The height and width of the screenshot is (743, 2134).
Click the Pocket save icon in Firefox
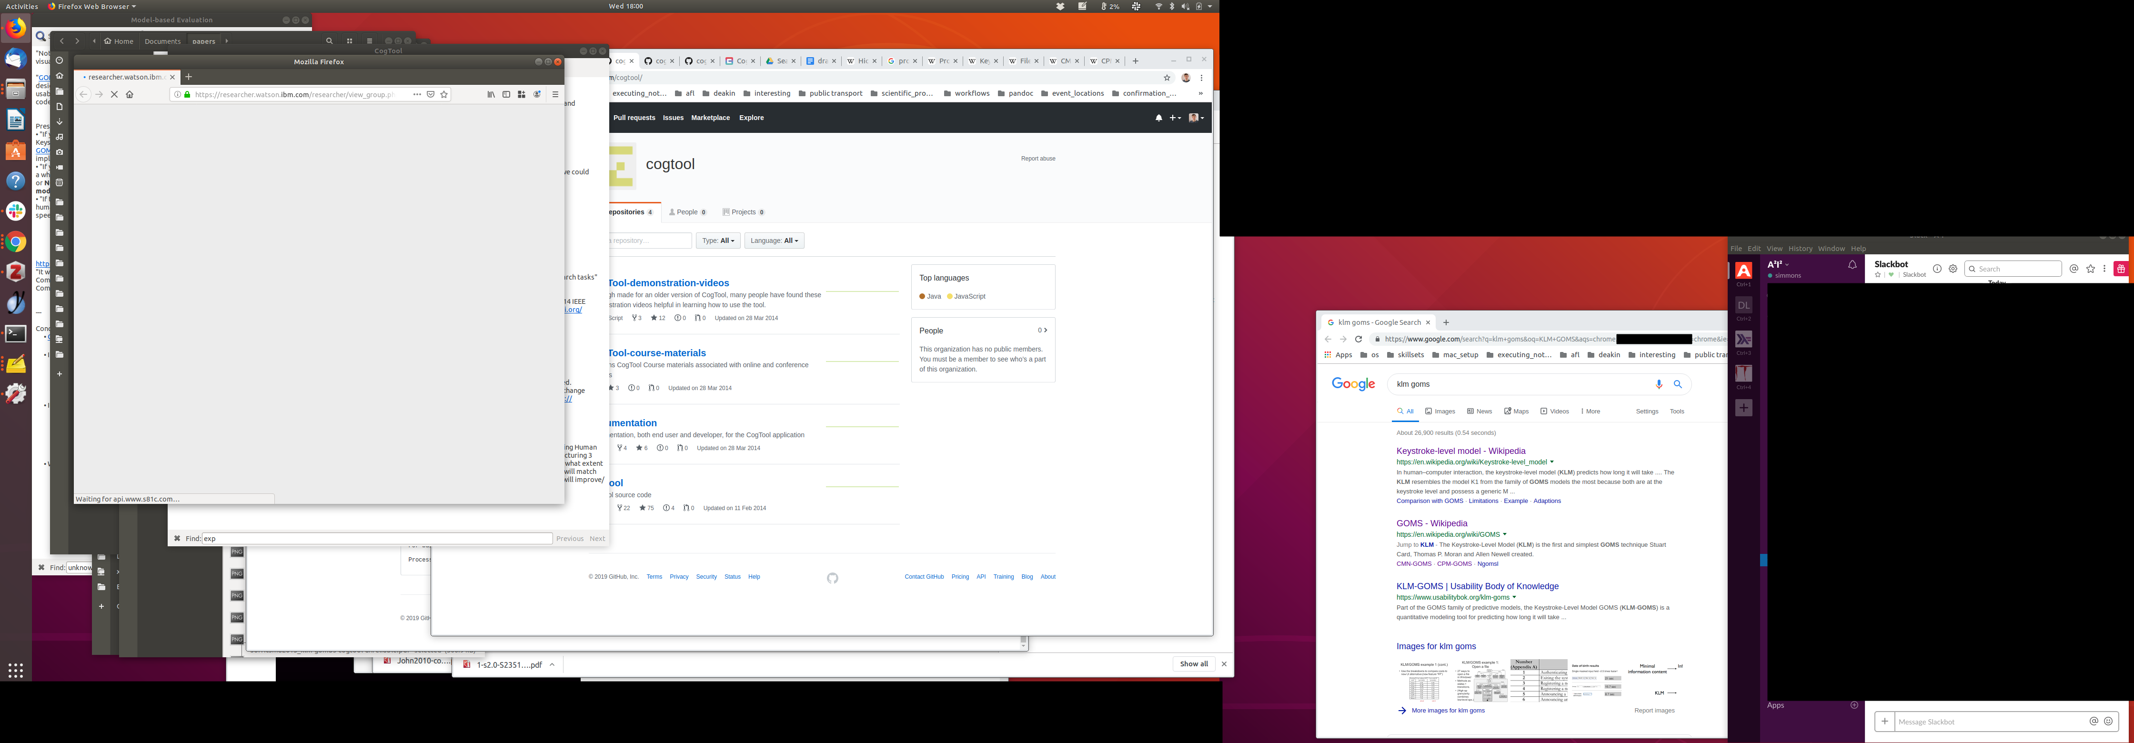pyautogui.click(x=431, y=94)
